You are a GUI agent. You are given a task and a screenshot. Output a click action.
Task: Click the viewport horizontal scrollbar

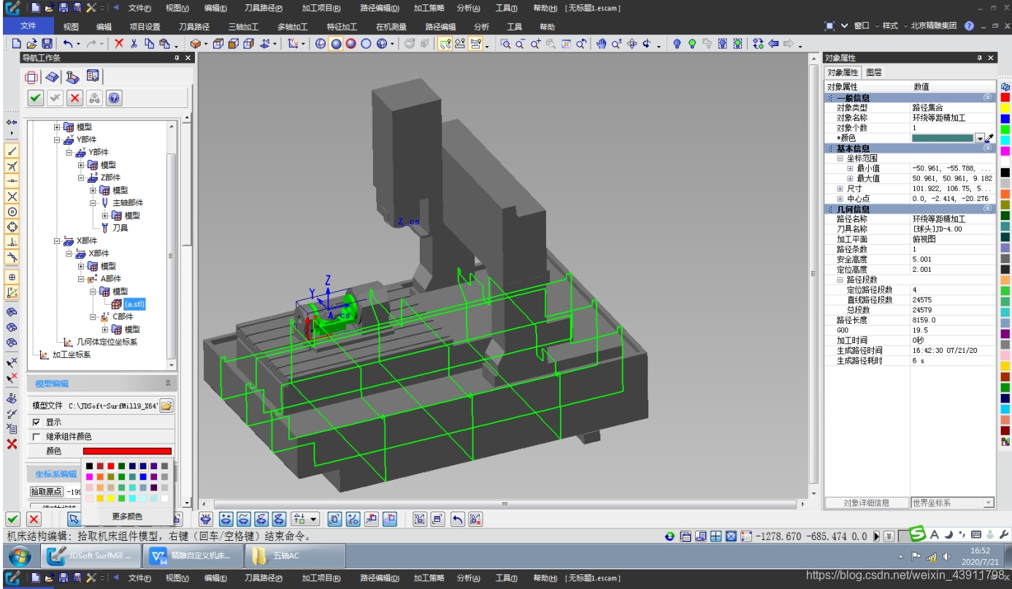pos(505,503)
